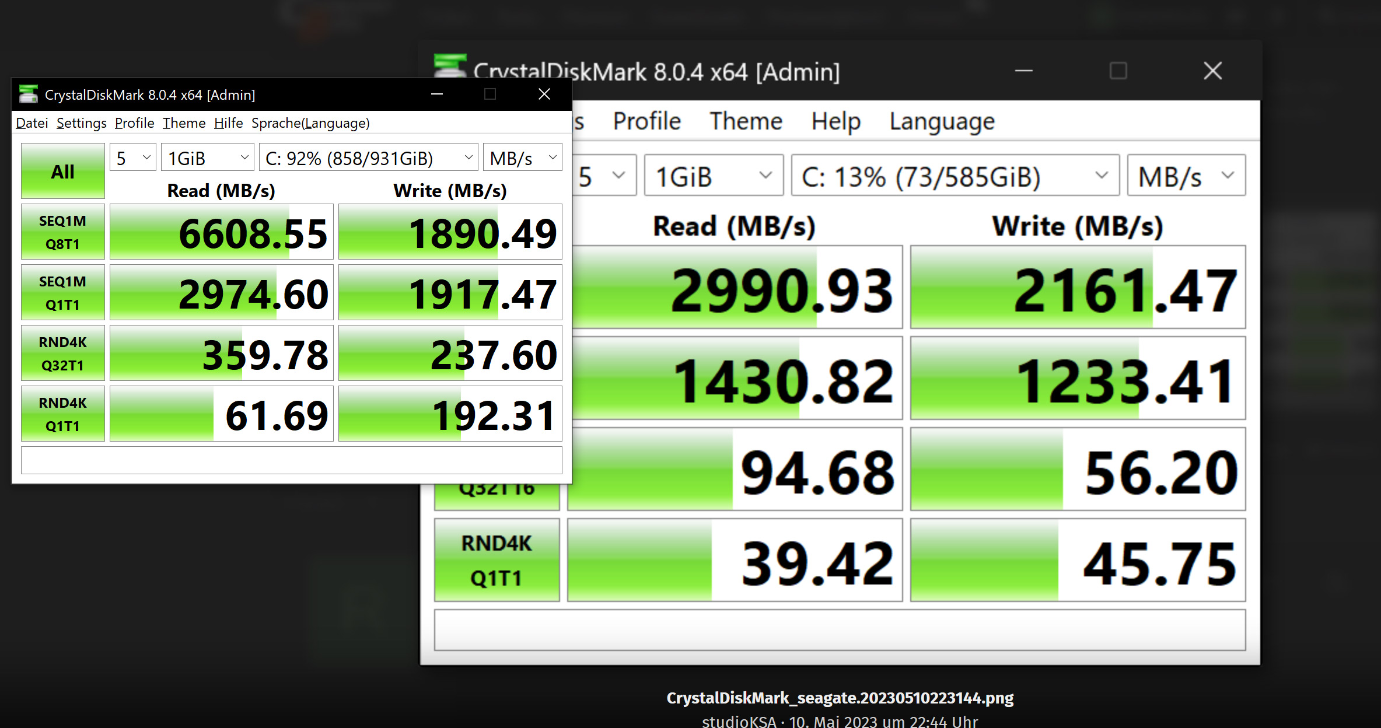Expand MB/s unit dropdown in large window
1381x728 pixels.
(x=1186, y=176)
